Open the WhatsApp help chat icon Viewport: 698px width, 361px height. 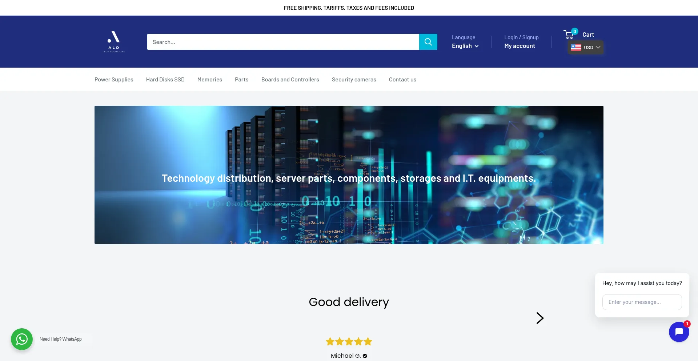22,339
